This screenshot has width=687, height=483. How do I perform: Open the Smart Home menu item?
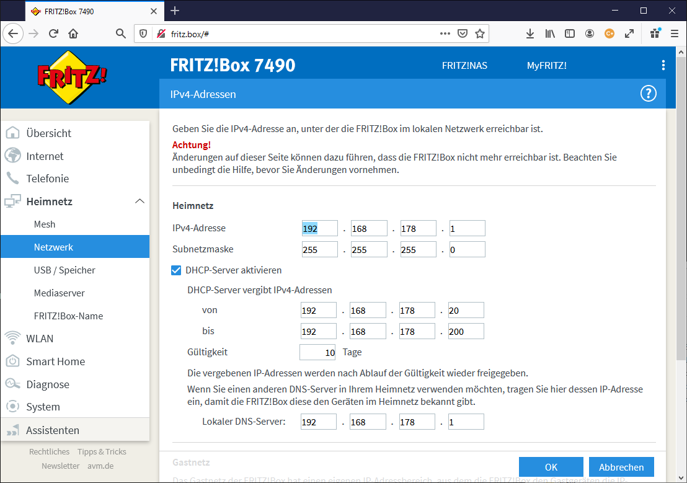(75, 361)
